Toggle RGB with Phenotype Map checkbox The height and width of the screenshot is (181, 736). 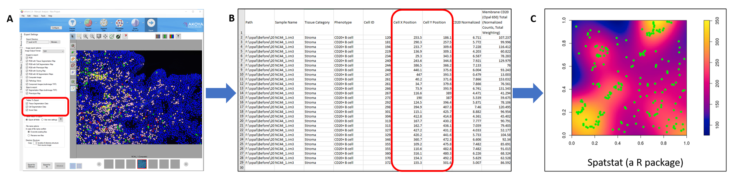[x=27, y=67]
